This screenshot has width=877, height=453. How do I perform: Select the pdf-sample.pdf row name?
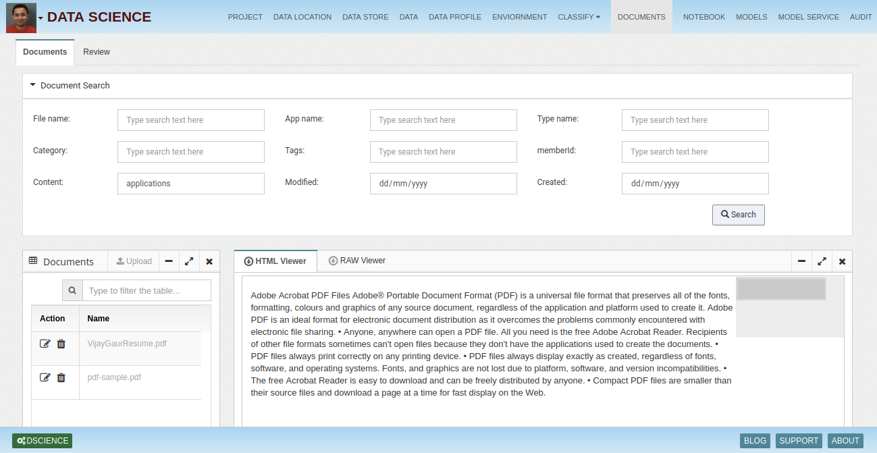tap(114, 377)
